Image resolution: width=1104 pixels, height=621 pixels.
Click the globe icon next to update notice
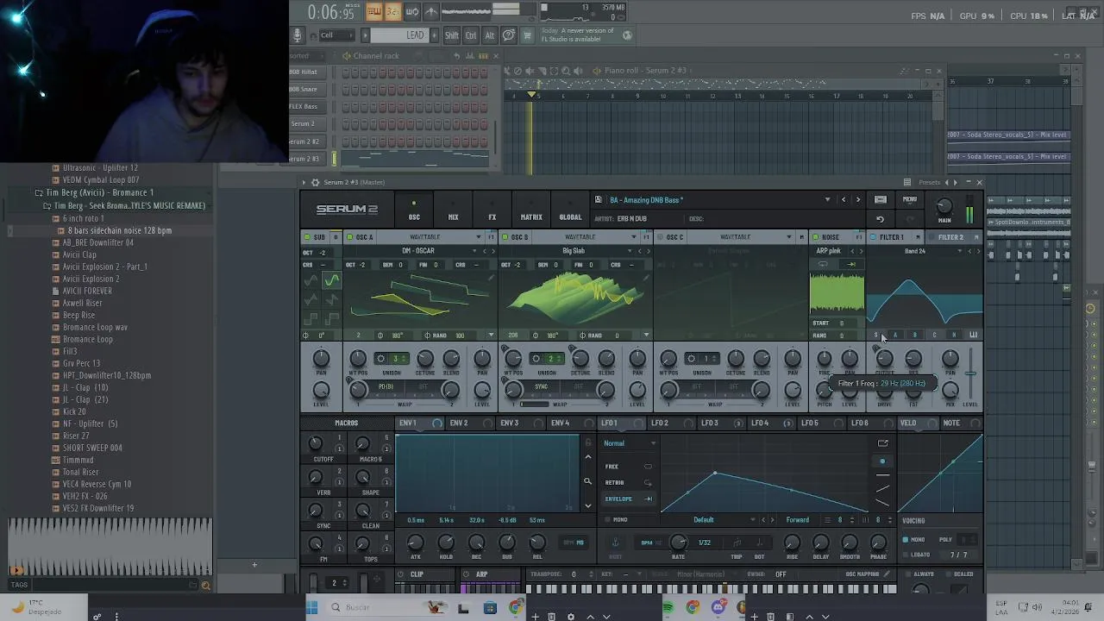coord(627,35)
